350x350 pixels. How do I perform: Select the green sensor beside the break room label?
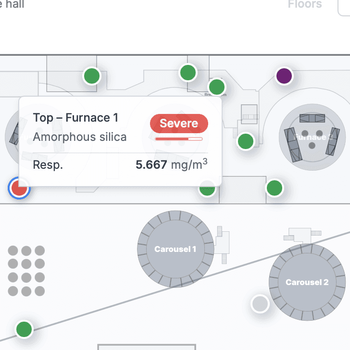coord(217,87)
